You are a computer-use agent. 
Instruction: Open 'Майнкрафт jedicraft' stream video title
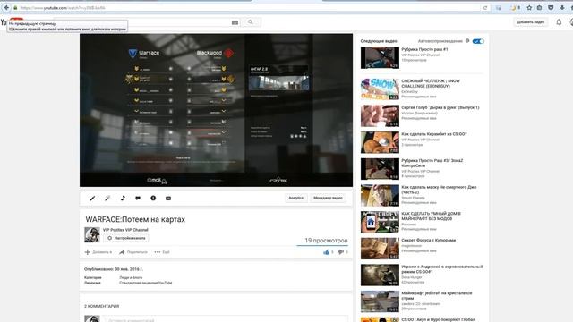point(437,296)
